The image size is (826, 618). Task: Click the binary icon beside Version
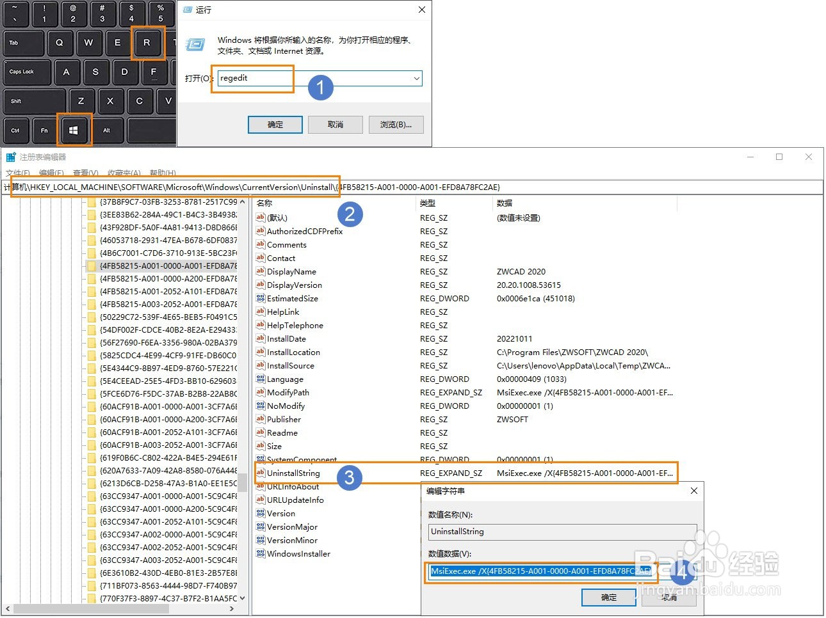point(260,513)
